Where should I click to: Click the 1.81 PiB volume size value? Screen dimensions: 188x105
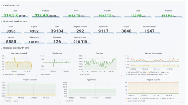(34, 42)
